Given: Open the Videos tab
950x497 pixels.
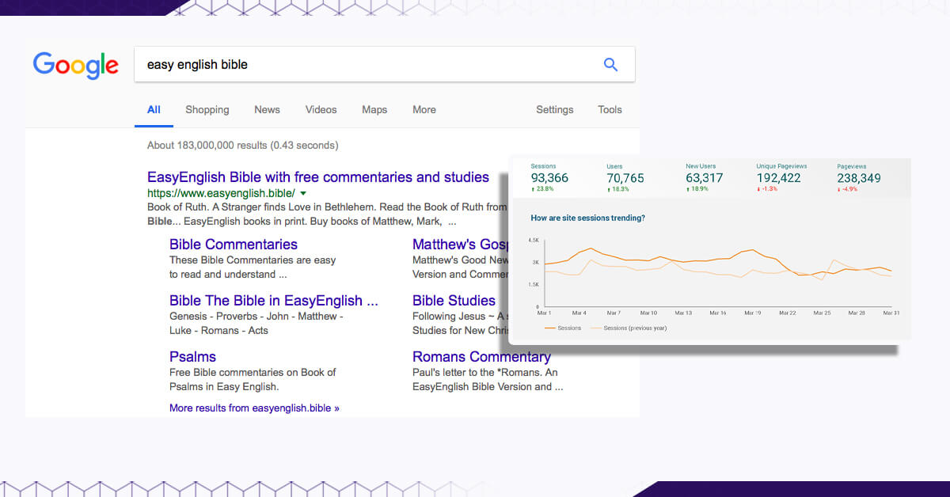Looking at the screenshot, I should coord(321,110).
